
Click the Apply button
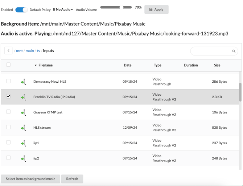coord(156,9)
